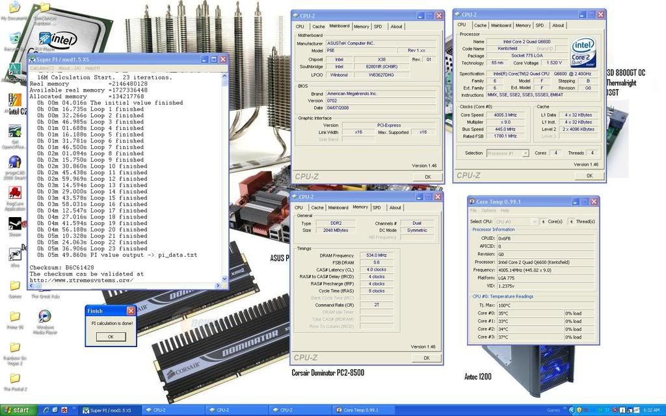666x416 pixels.
Task: Click OK in the CPU-Z Processor window
Action: click(x=589, y=175)
